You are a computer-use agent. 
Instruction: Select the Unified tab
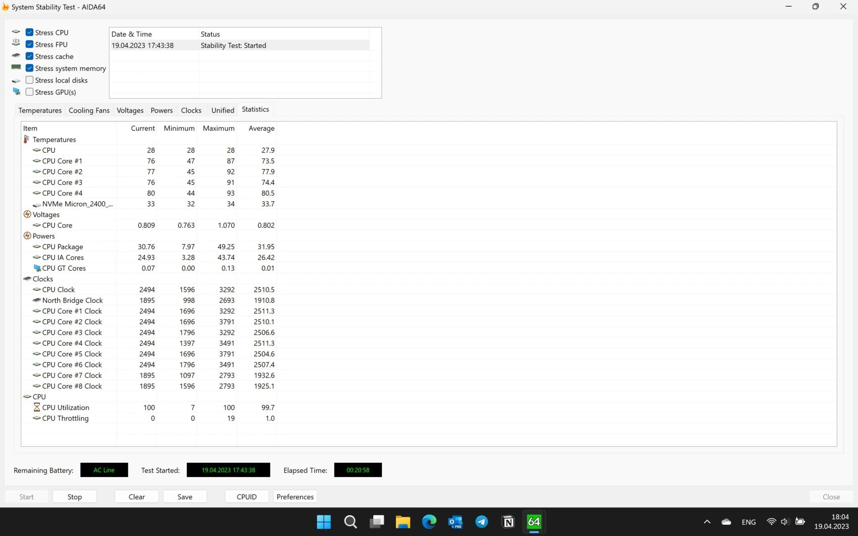[223, 110]
